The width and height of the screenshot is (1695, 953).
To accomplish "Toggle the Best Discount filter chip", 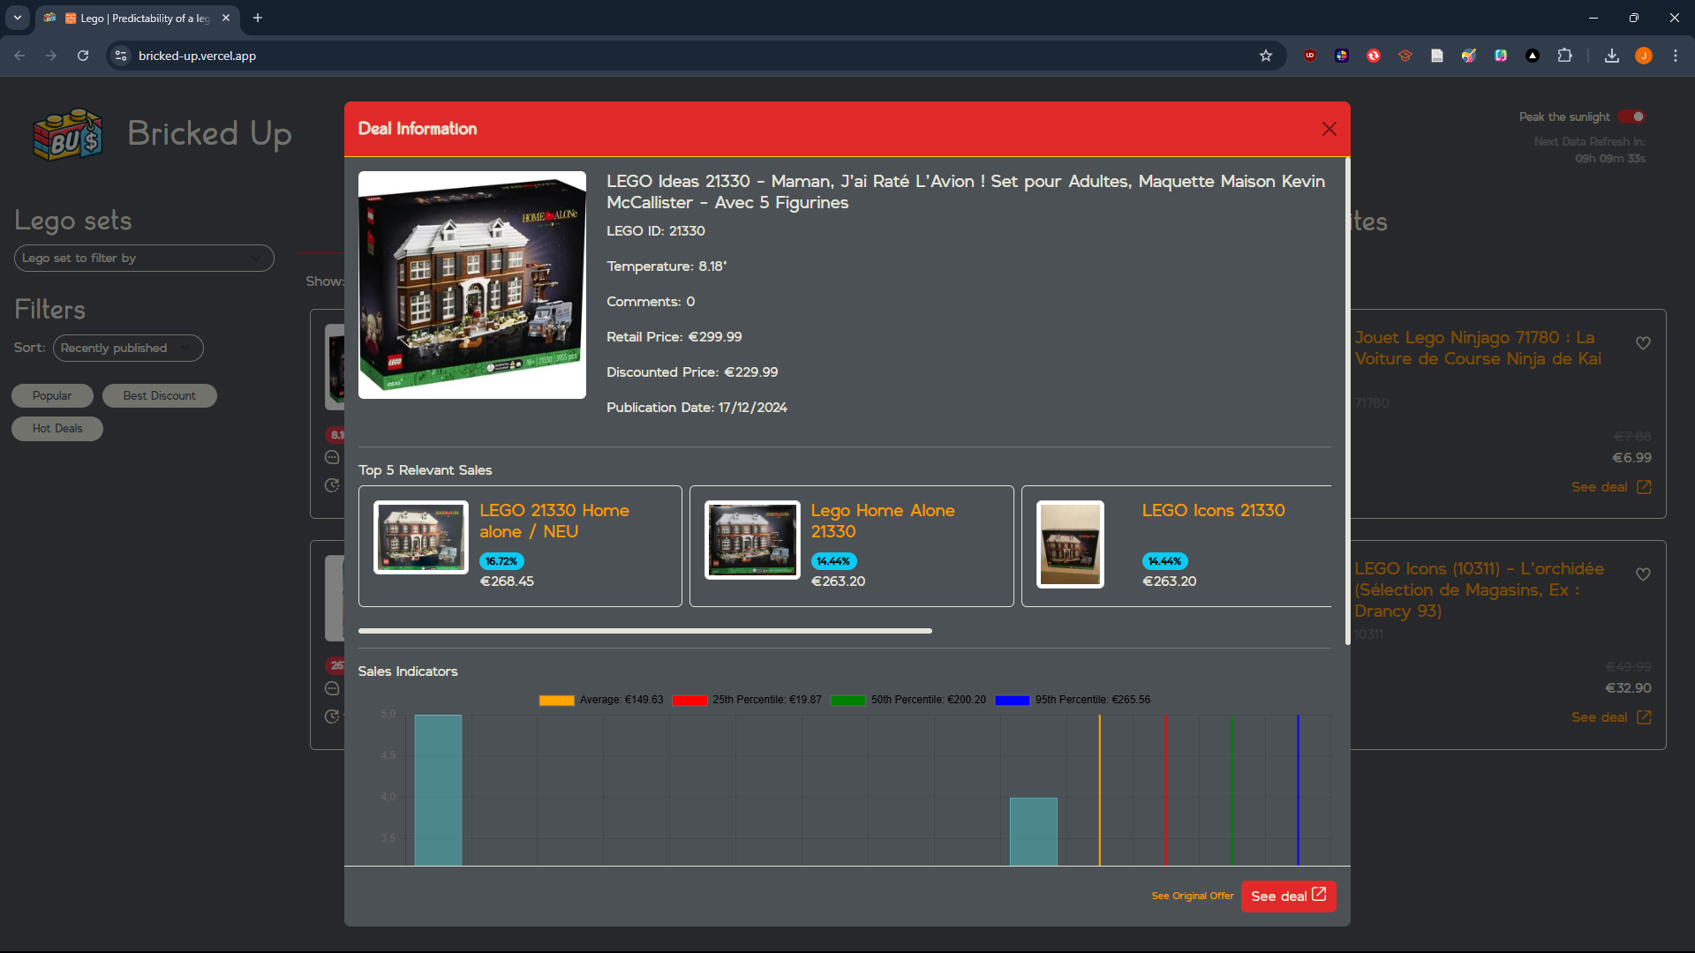I will pos(159,395).
